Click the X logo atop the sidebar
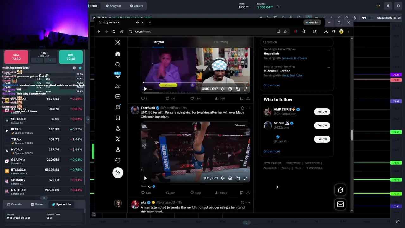This screenshot has width=405, height=228. click(x=118, y=43)
